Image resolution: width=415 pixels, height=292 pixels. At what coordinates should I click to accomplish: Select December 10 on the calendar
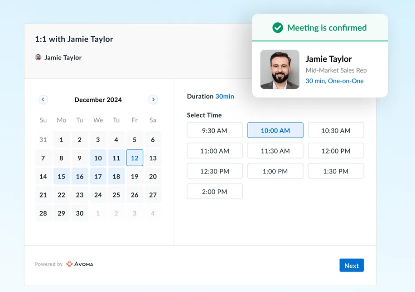(x=98, y=158)
